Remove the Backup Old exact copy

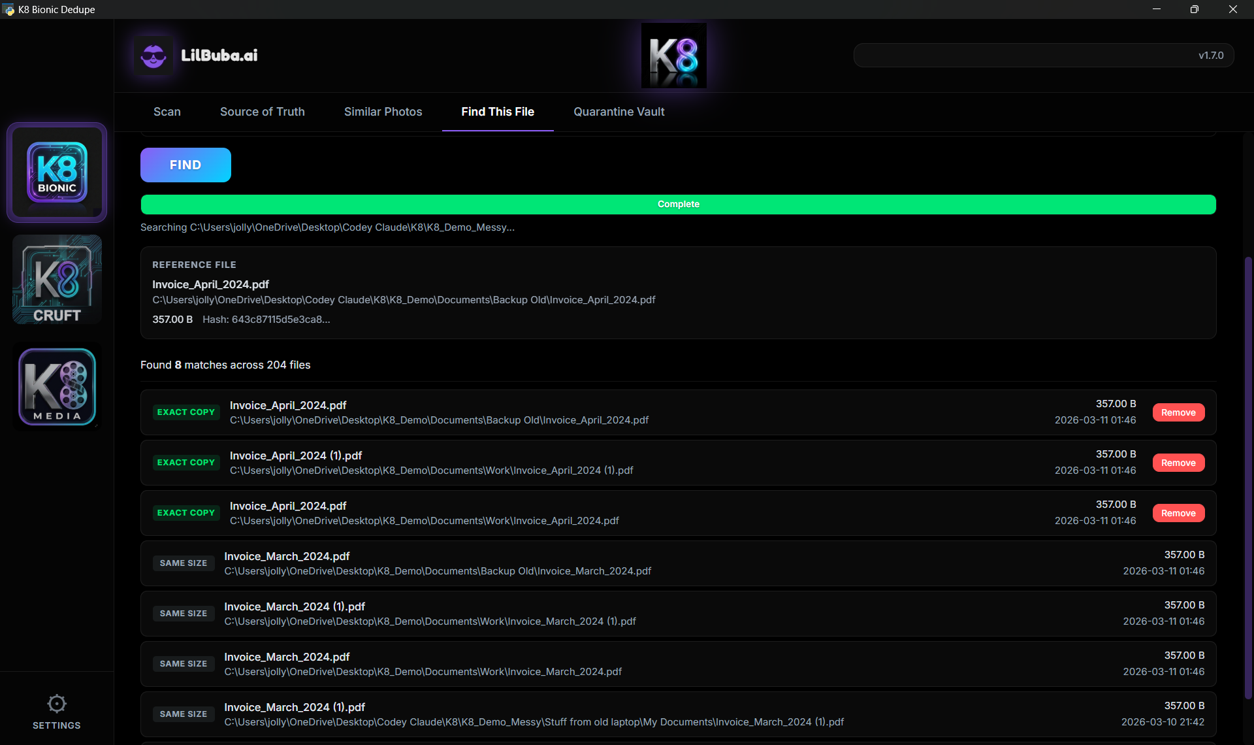coord(1178,412)
